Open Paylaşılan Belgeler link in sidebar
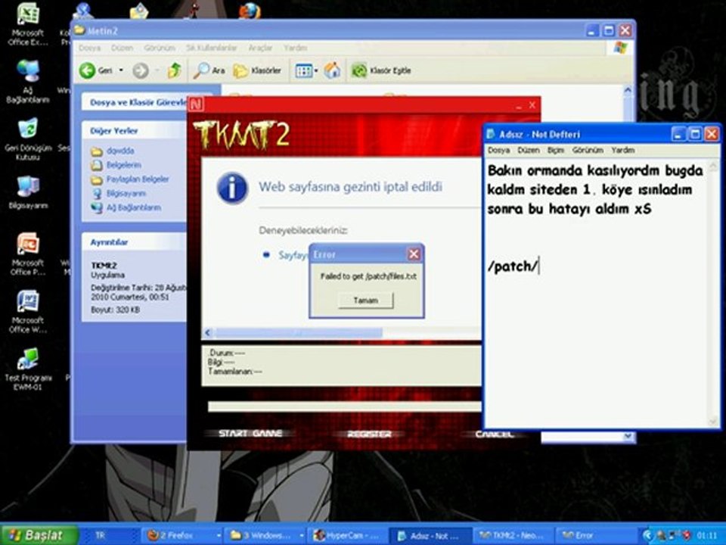The image size is (726, 545). [x=138, y=179]
